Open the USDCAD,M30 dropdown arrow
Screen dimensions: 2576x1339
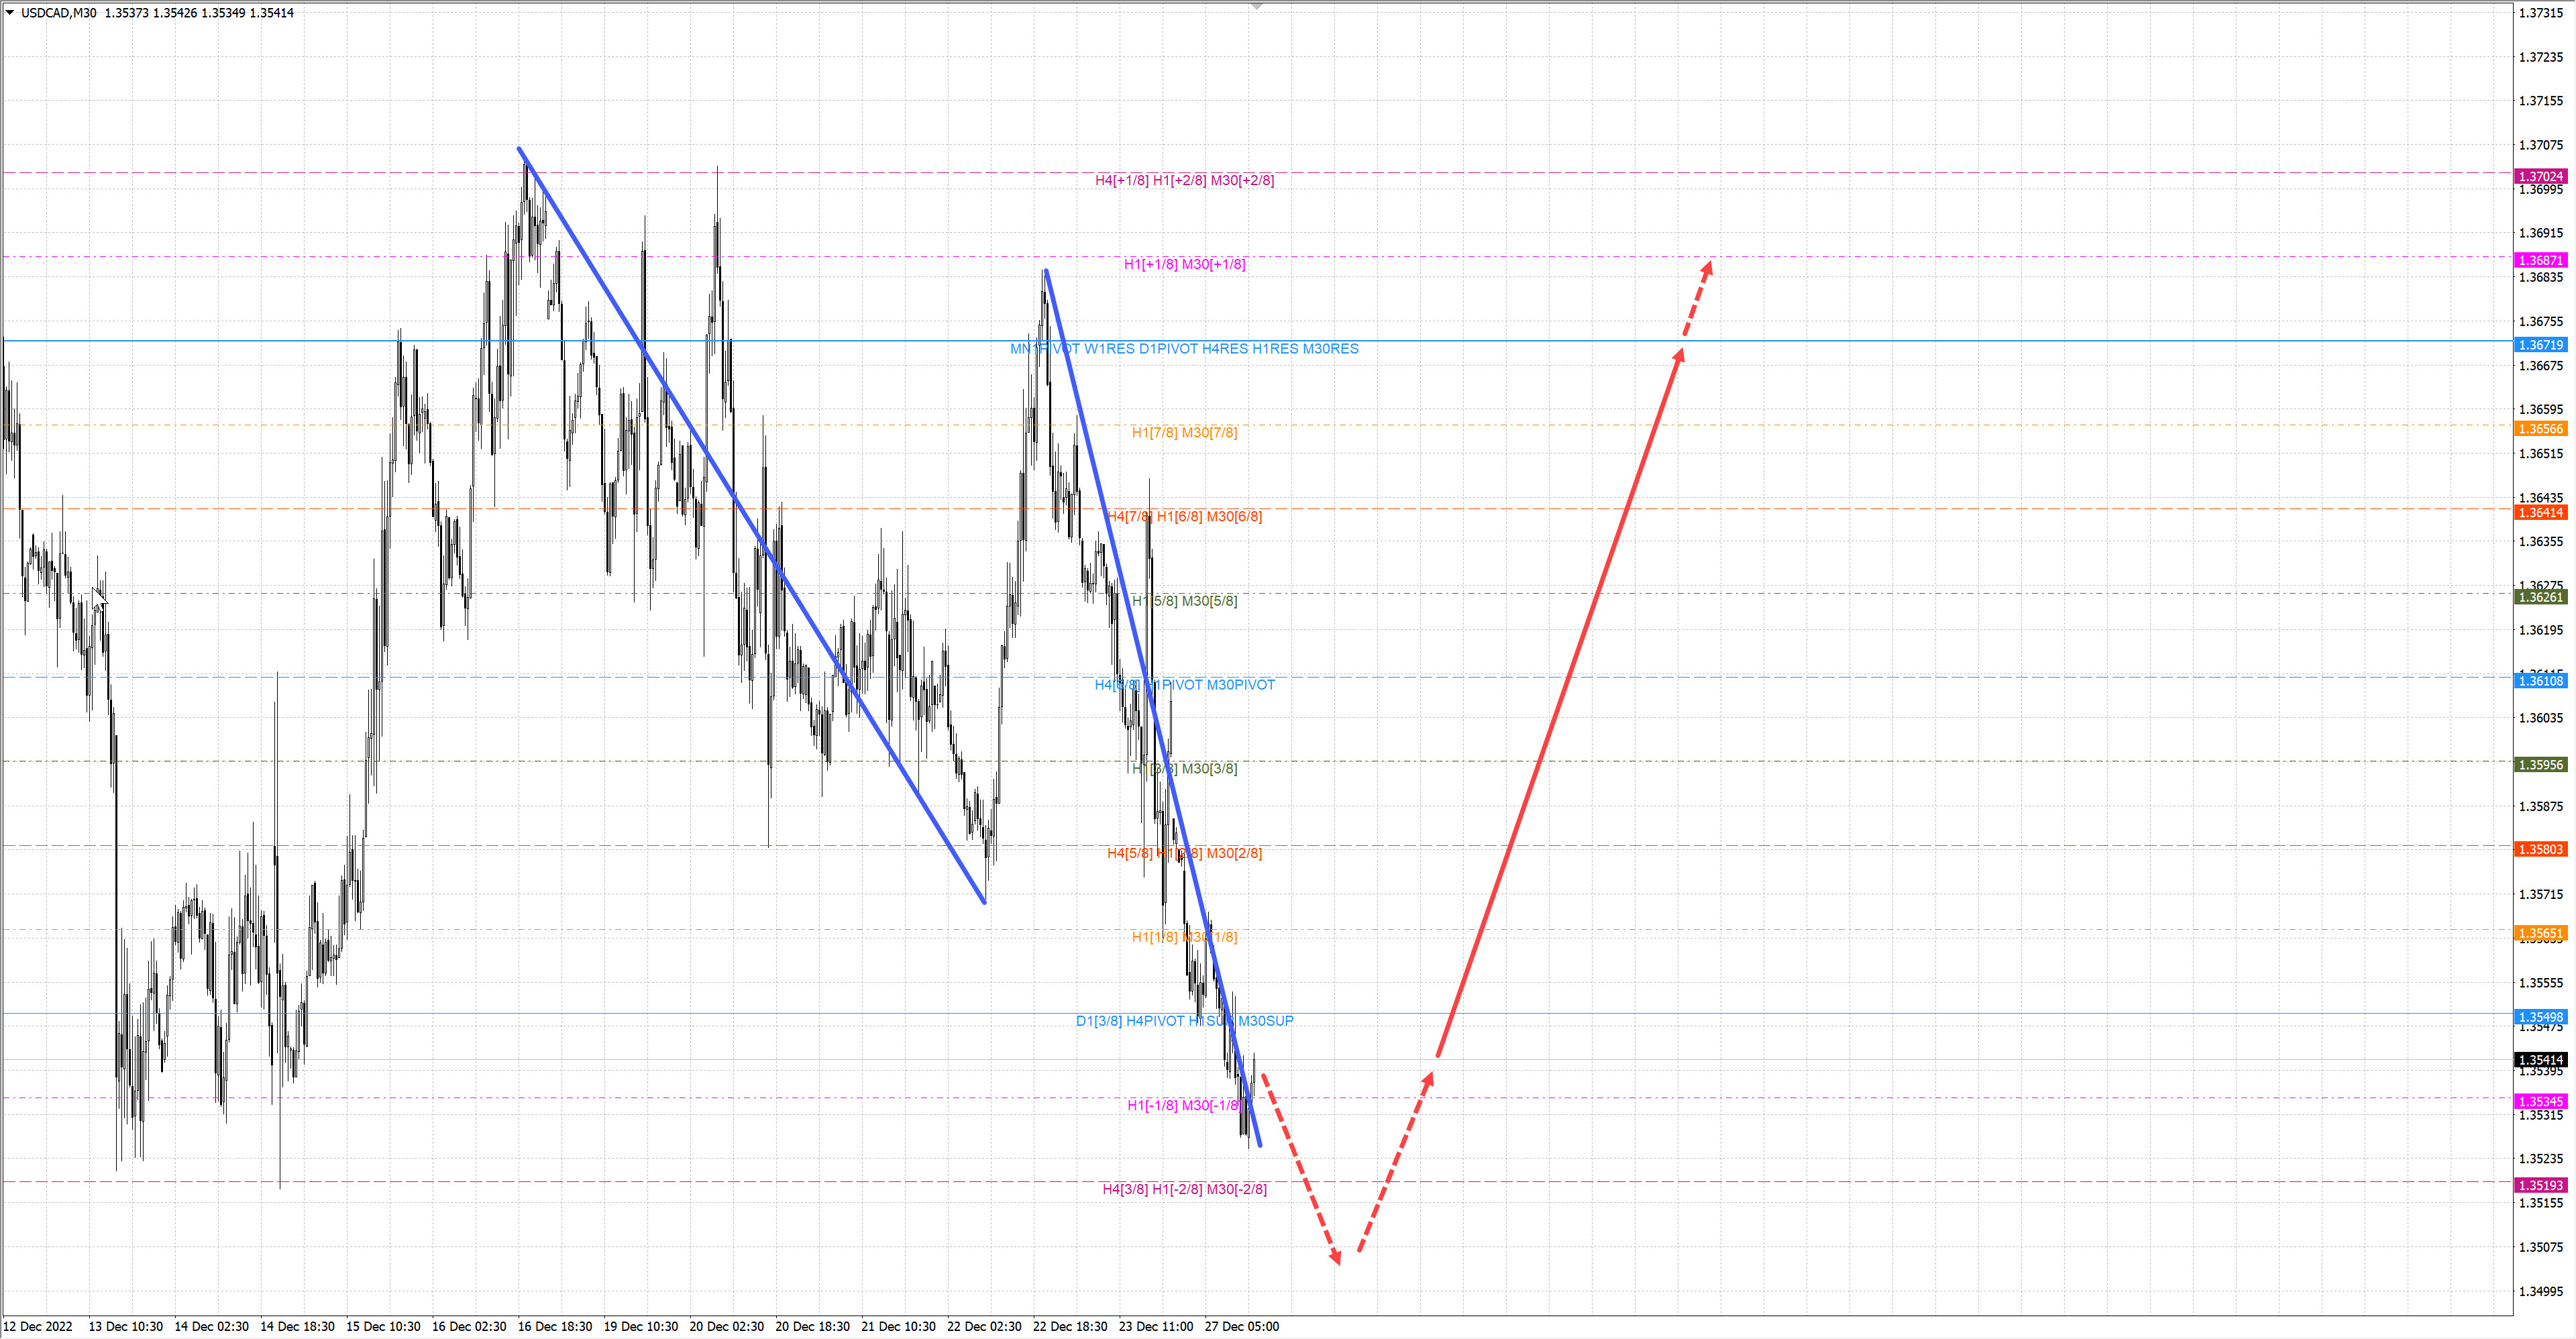point(10,12)
